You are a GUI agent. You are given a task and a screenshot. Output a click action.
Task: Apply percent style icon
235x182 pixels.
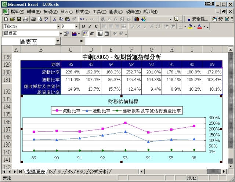pyautogui.click(x=139, y=26)
